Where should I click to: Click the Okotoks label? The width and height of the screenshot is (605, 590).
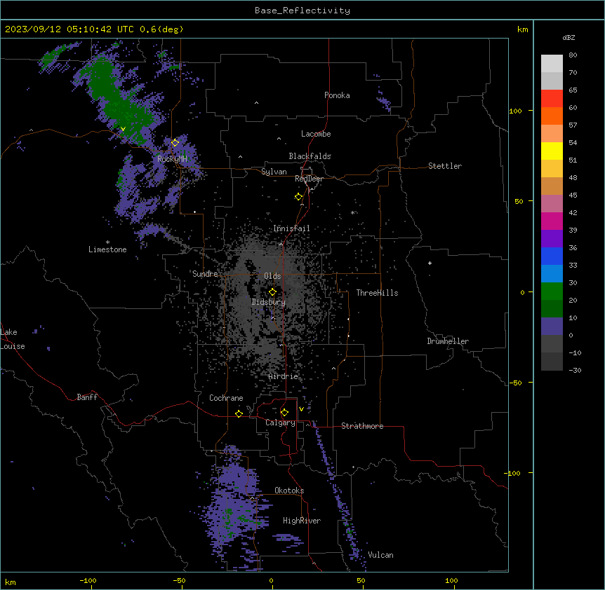coord(289,490)
